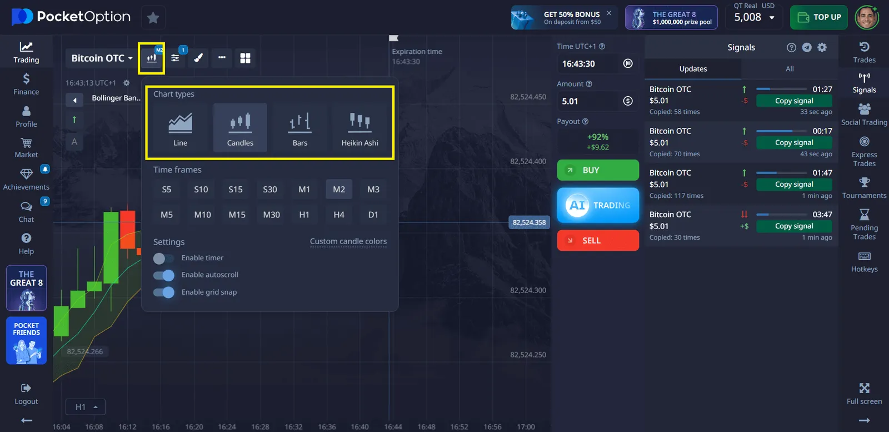Click the multi-chart grid layout icon
The height and width of the screenshot is (432, 889).
(245, 58)
